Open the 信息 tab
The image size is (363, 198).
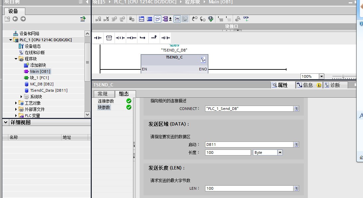tap(309, 85)
